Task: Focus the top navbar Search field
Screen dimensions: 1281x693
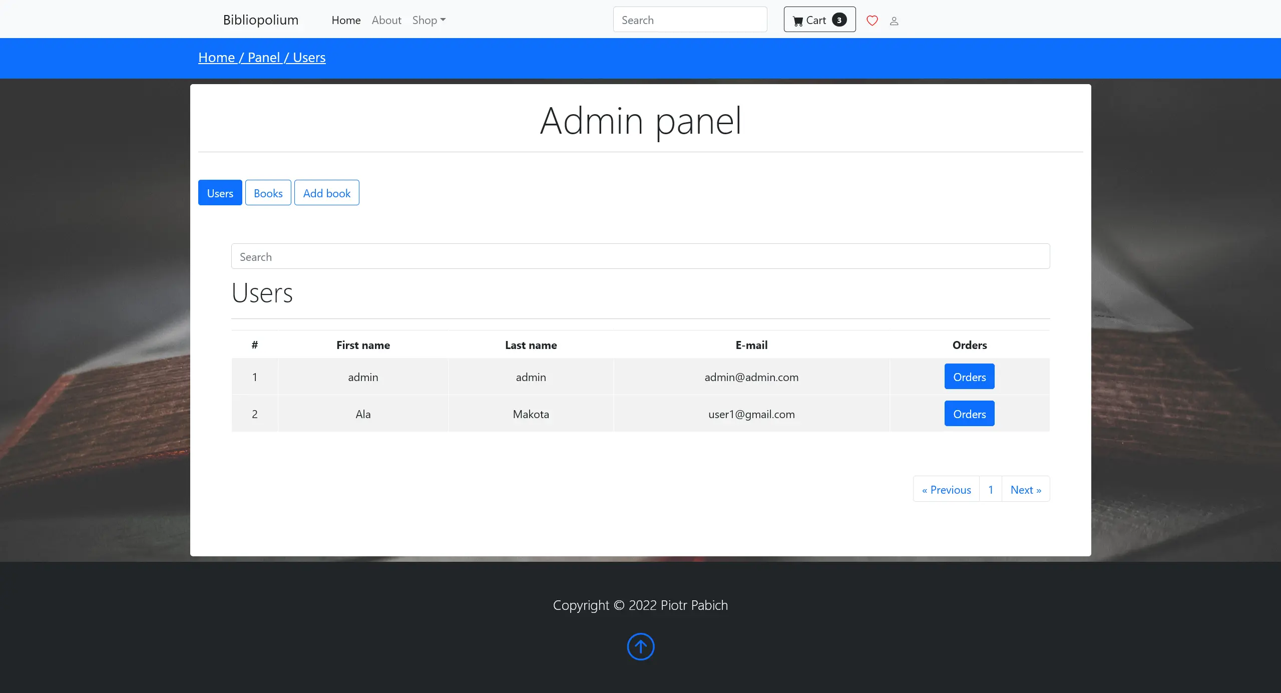Action: click(x=690, y=20)
